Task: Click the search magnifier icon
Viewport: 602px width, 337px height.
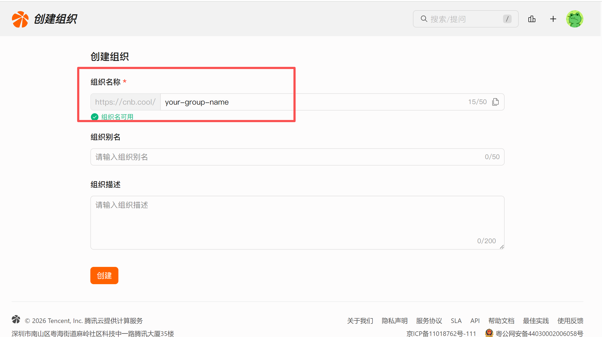Action: (424, 19)
